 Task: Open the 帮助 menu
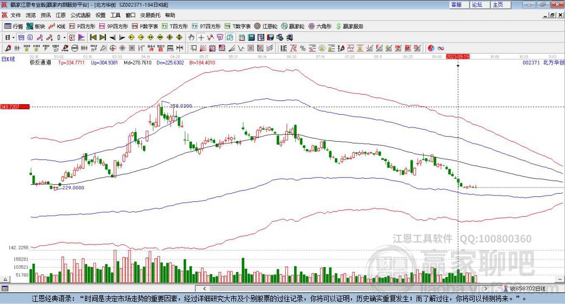coord(170,15)
